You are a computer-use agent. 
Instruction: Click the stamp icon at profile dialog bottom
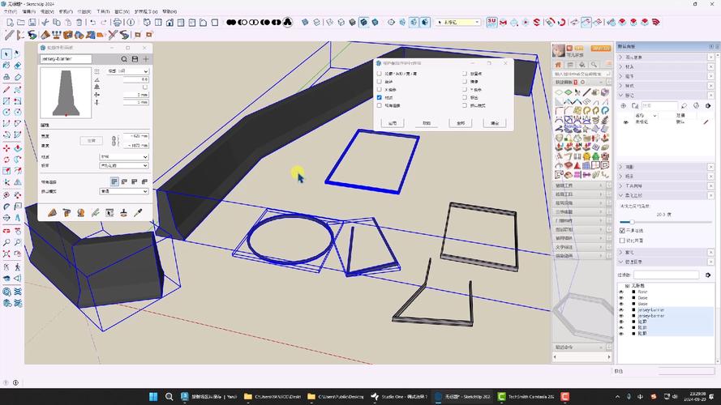(124, 212)
